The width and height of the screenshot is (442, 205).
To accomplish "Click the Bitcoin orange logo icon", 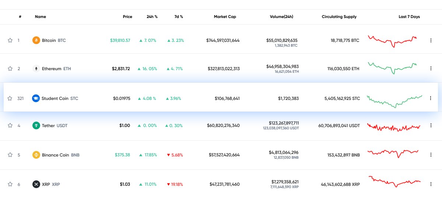I will tap(36, 40).
